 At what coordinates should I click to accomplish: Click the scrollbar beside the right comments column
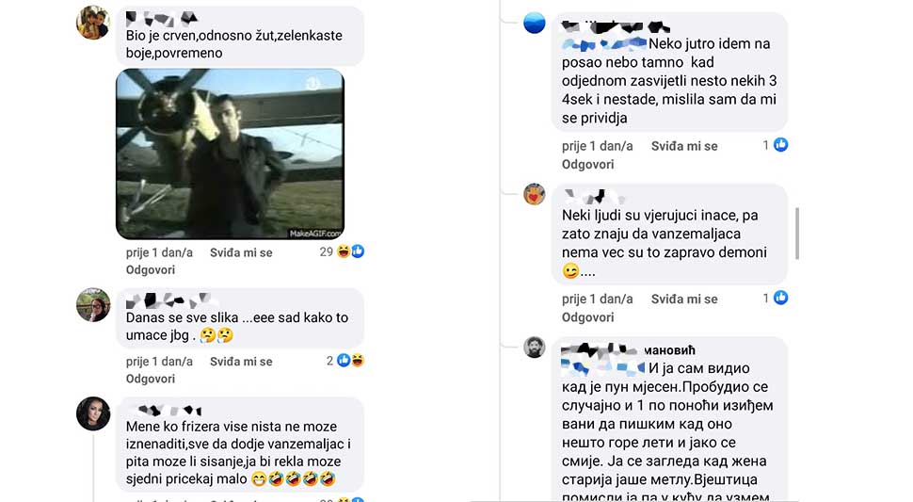point(796,233)
